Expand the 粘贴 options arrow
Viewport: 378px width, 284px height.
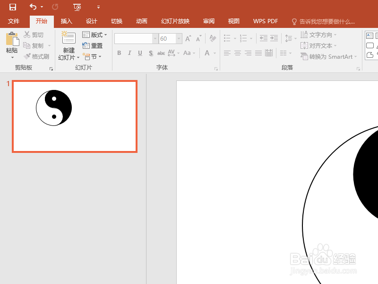tap(12, 57)
